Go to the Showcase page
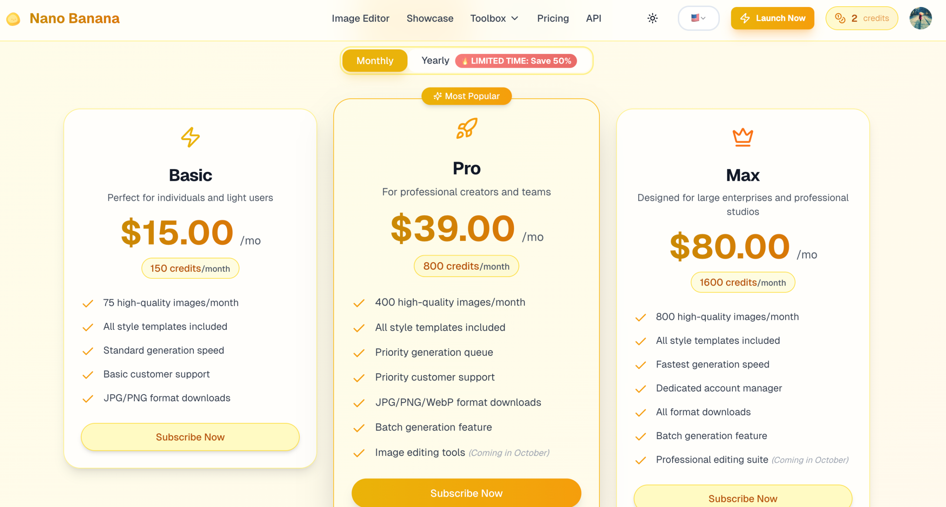This screenshot has width=946, height=507. [x=430, y=18]
